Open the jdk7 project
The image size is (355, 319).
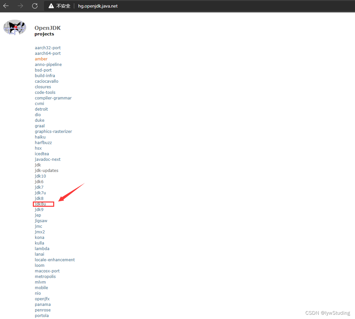click(x=39, y=187)
